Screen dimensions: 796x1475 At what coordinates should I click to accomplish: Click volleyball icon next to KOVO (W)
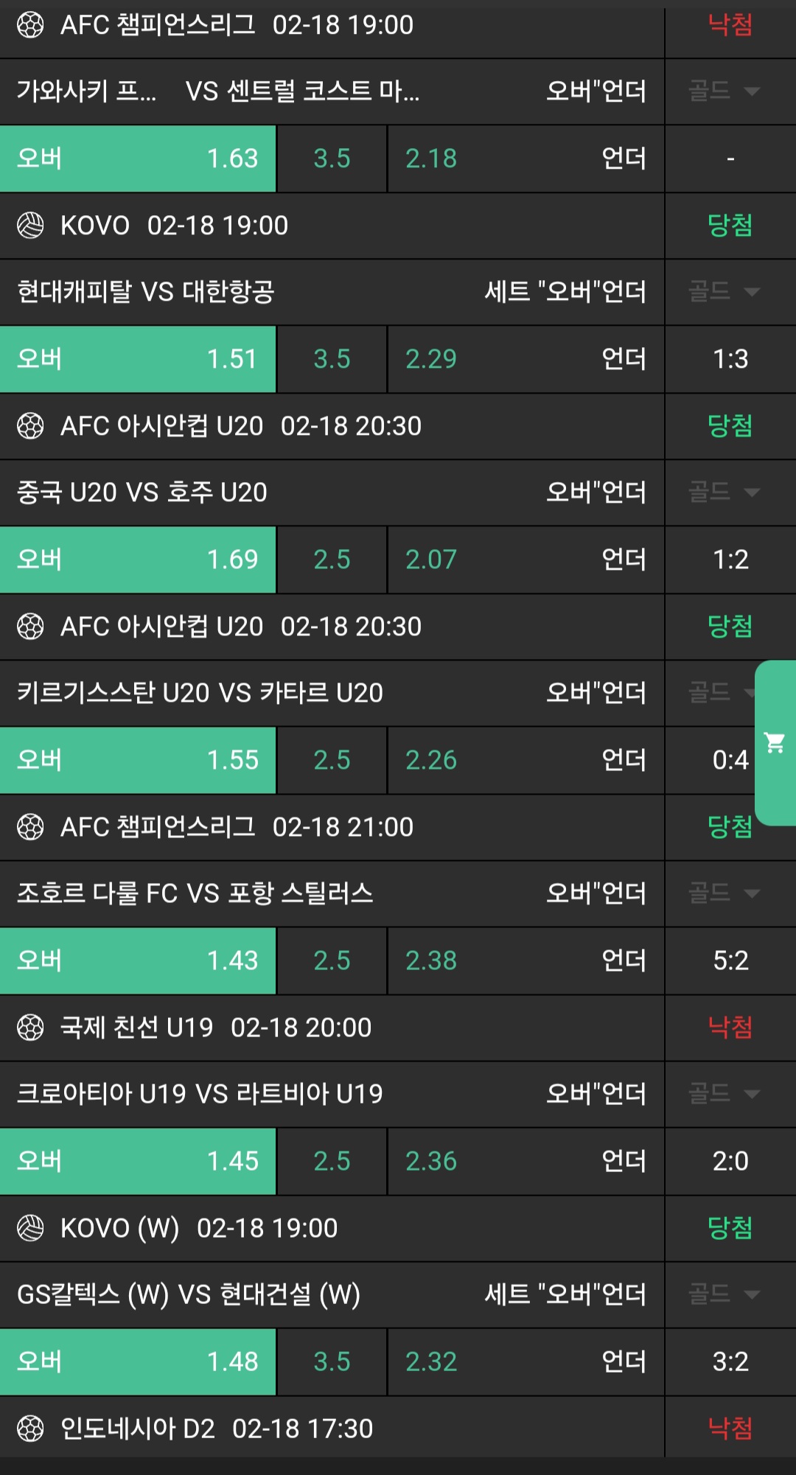click(x=30, y=1228)
